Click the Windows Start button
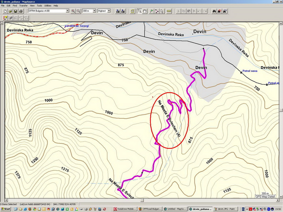Image resolution: width=283 pixels, height=212 pixels. coord(6,209)
